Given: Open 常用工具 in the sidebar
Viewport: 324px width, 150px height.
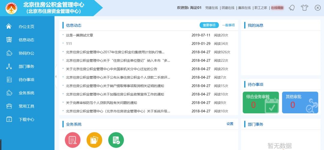Looking at the screenshot, I should tap(26, 106).
